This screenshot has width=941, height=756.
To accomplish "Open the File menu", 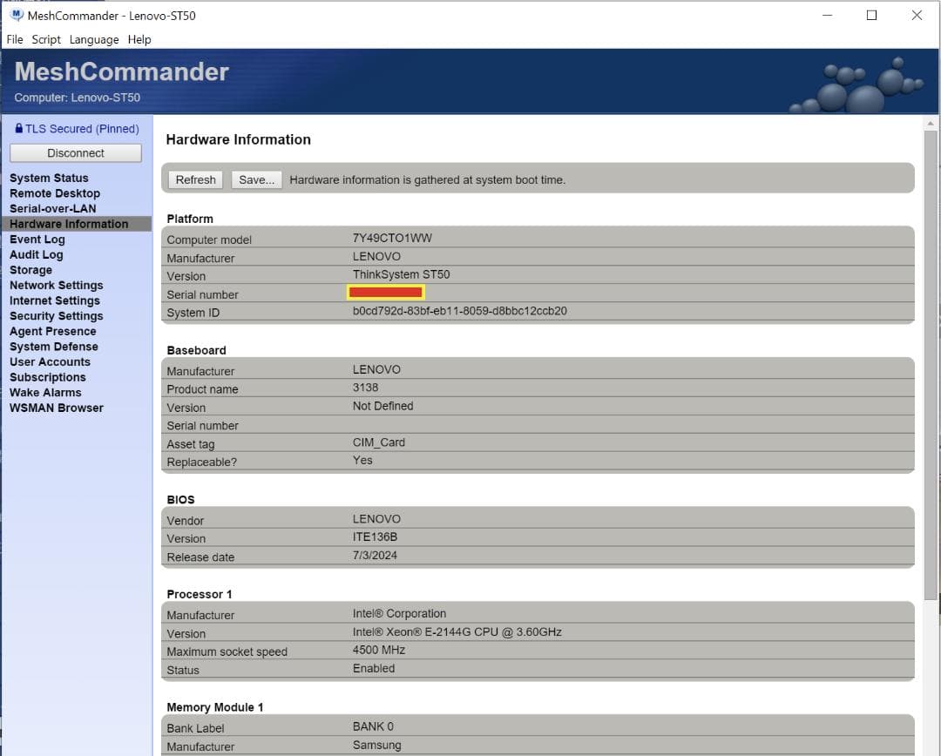I will coord(14,39).
